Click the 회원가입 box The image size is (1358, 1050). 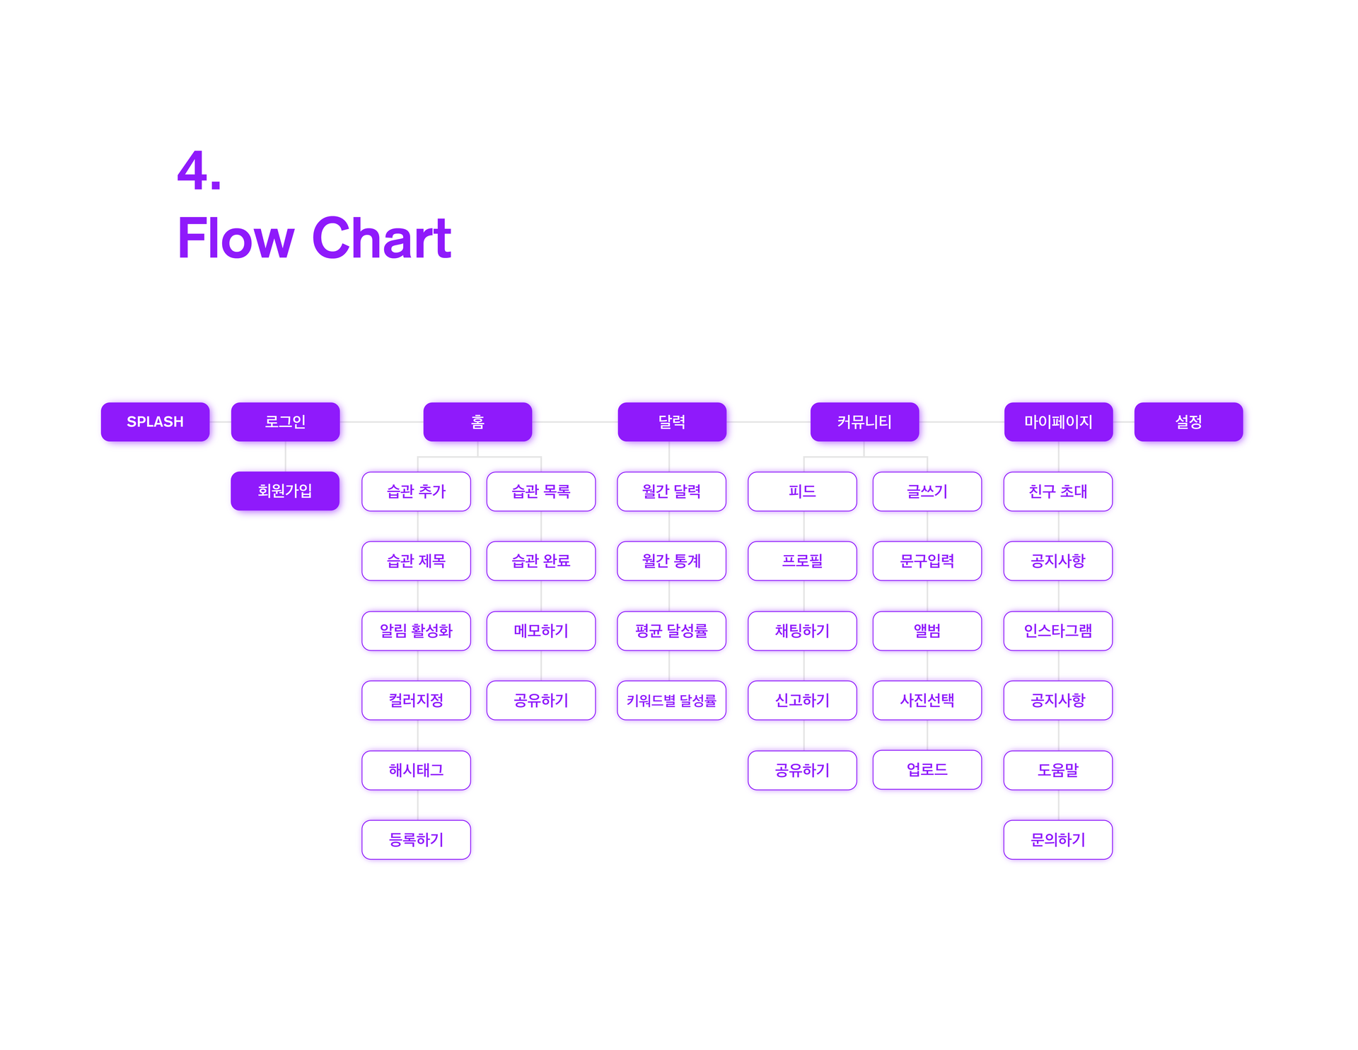[285, 491]
